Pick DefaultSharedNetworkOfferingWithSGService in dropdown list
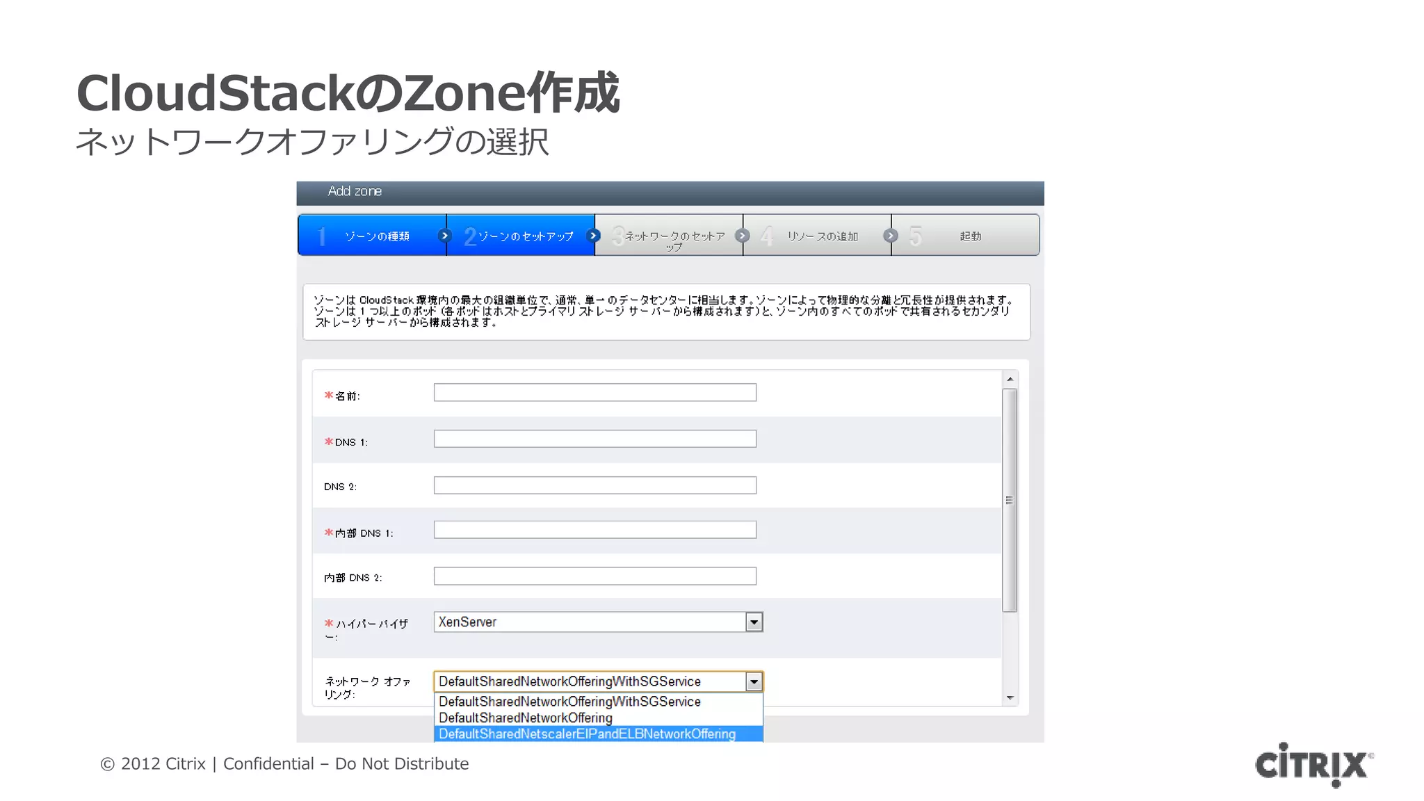 (569, 702)
